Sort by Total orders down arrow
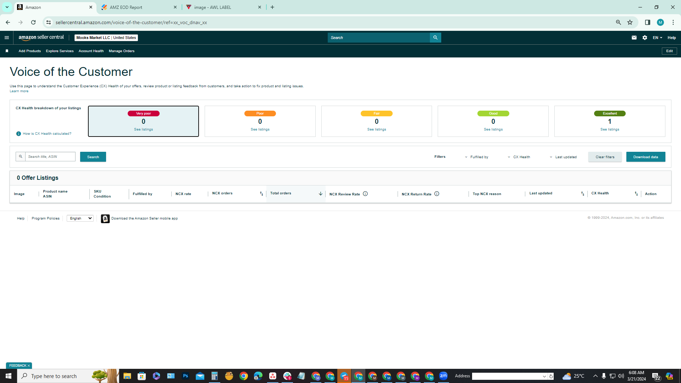The width and height of the screenshot is (681, 383). tap(321, 194)
